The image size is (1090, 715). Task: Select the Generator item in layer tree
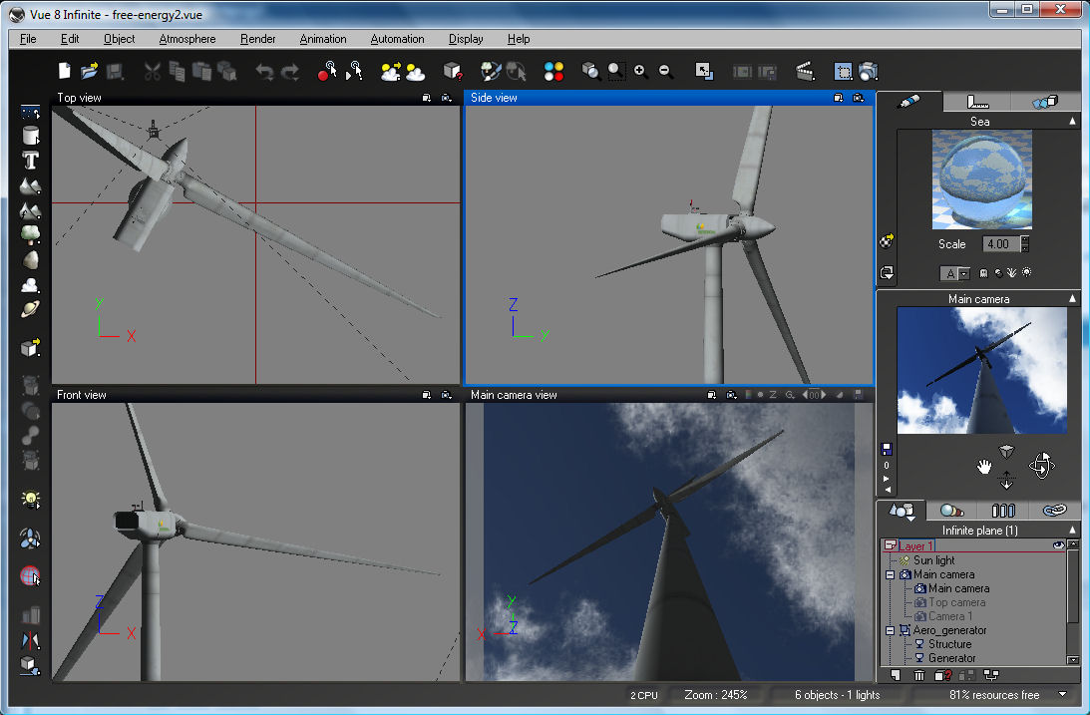click(x=951, y=658)
